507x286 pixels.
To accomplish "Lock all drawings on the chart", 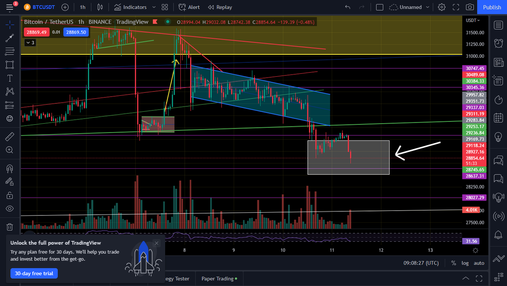I will click(10, 195).
